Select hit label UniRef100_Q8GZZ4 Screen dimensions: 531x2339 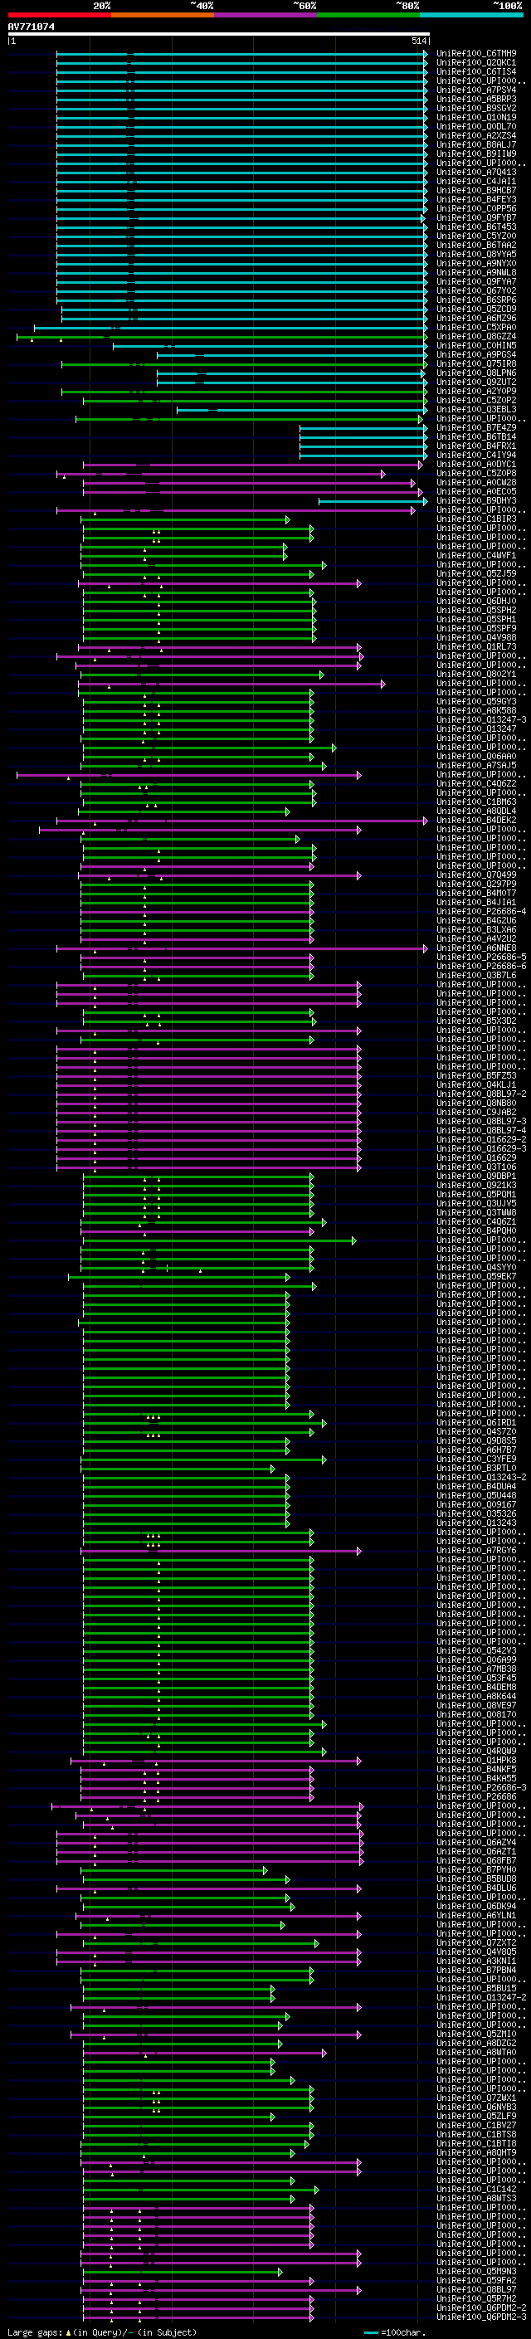[476, 337]
